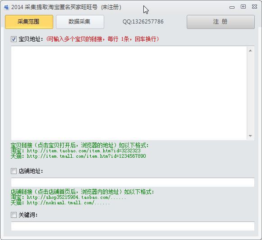Switch to the 采集范围 tab
The image size is (262, 240).
[x=29, y=22]
